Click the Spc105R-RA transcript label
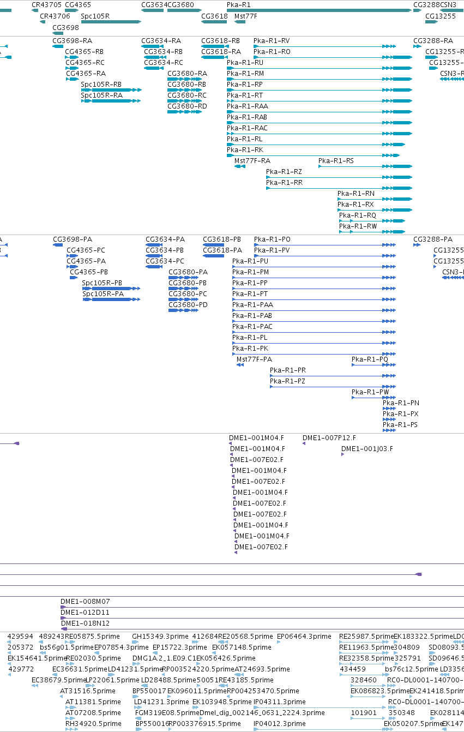 tap(102, 95)
